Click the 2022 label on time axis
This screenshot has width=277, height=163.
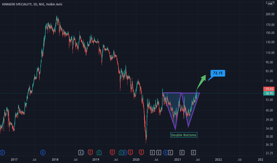(x=218, y=159)
